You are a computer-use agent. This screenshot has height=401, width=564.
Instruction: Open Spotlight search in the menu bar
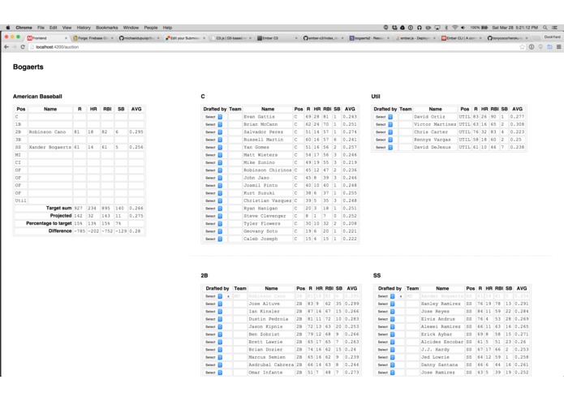click(545, 28)
